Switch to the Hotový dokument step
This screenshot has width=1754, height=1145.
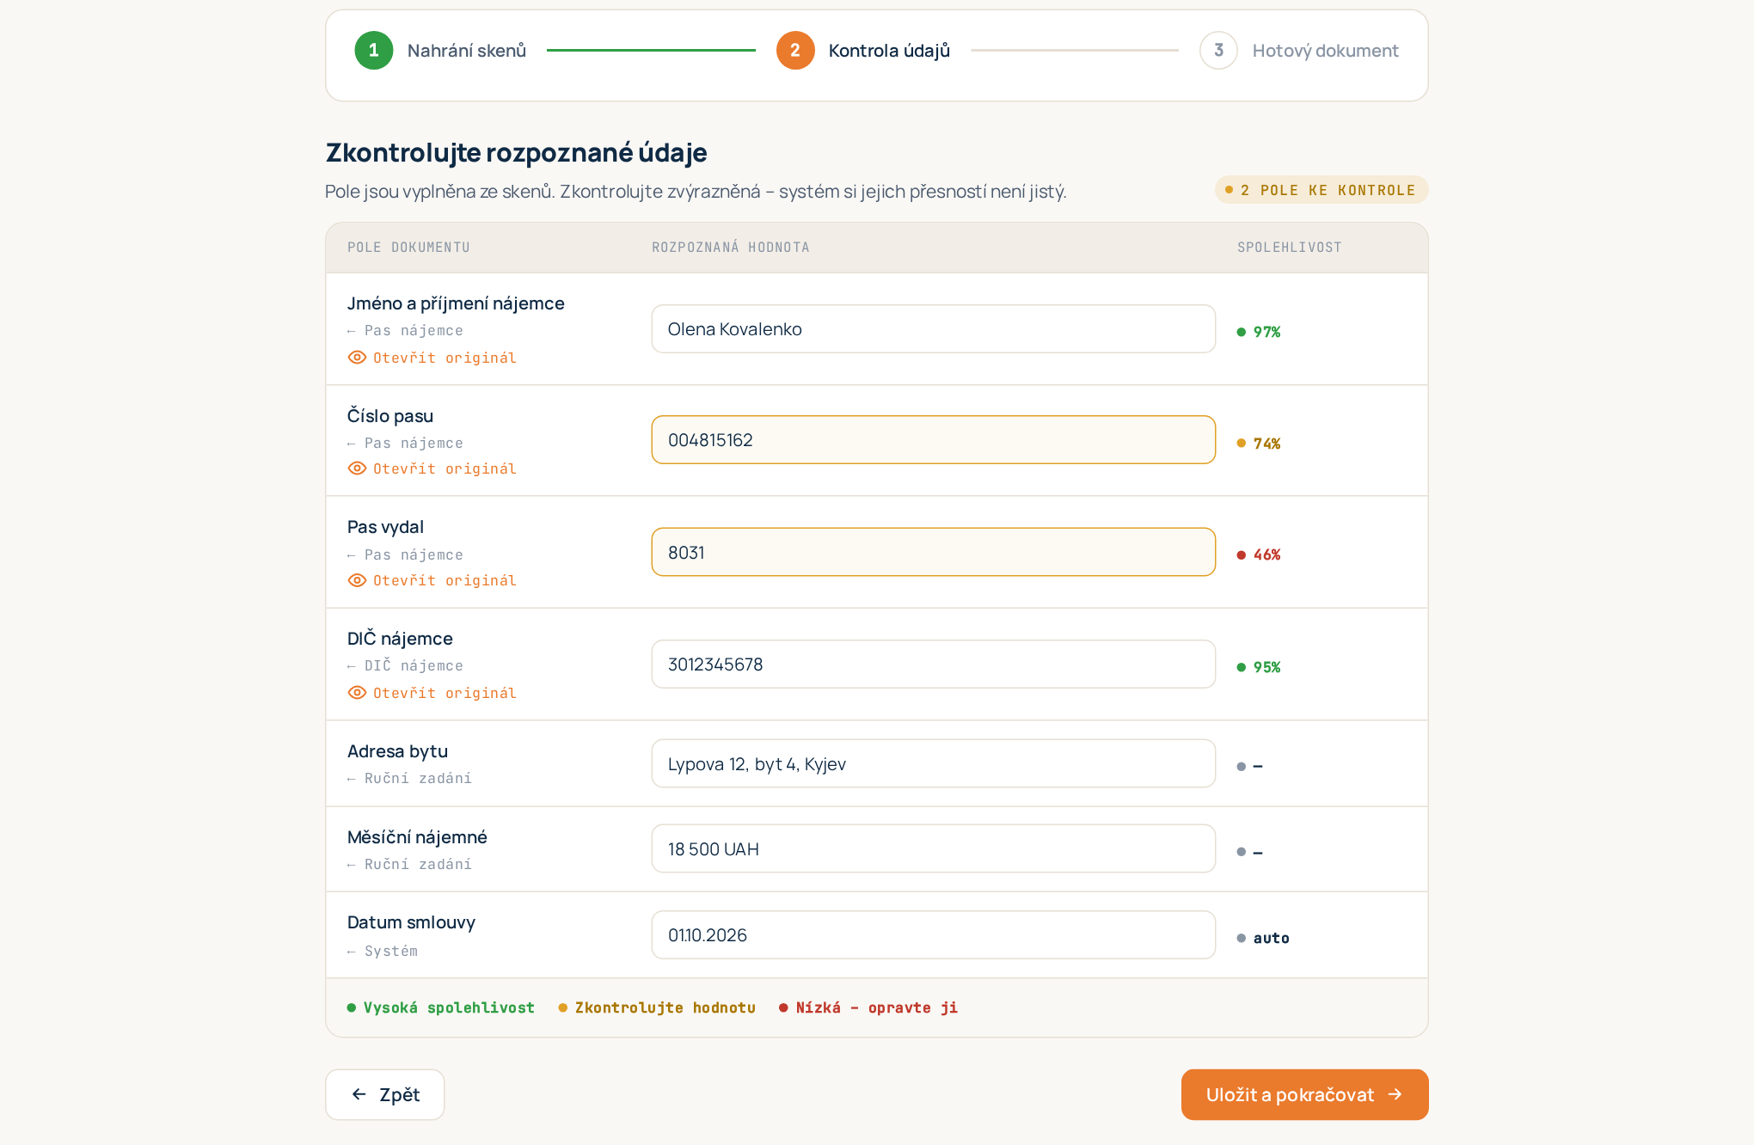1299,51
